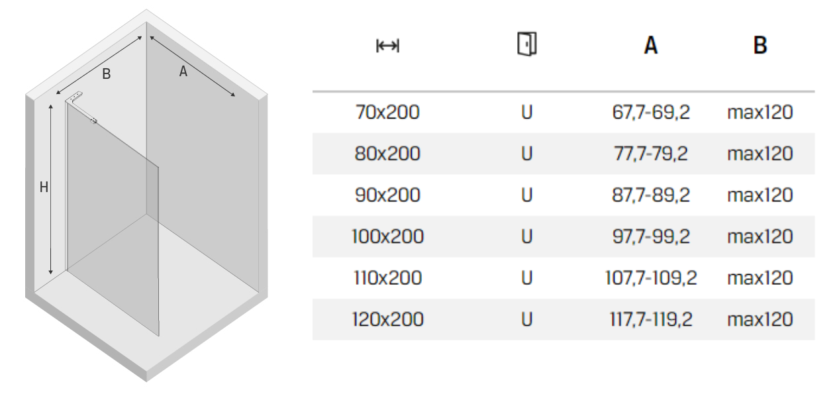835x402 pixels.
Task: Select the 100x200 size entry
Action: coord(388,236)
